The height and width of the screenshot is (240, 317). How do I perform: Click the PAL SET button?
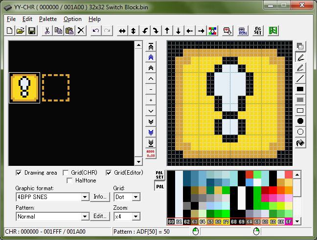coord(159,175)
